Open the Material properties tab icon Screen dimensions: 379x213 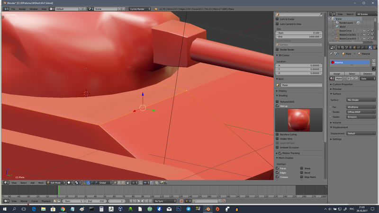(370, 48)
